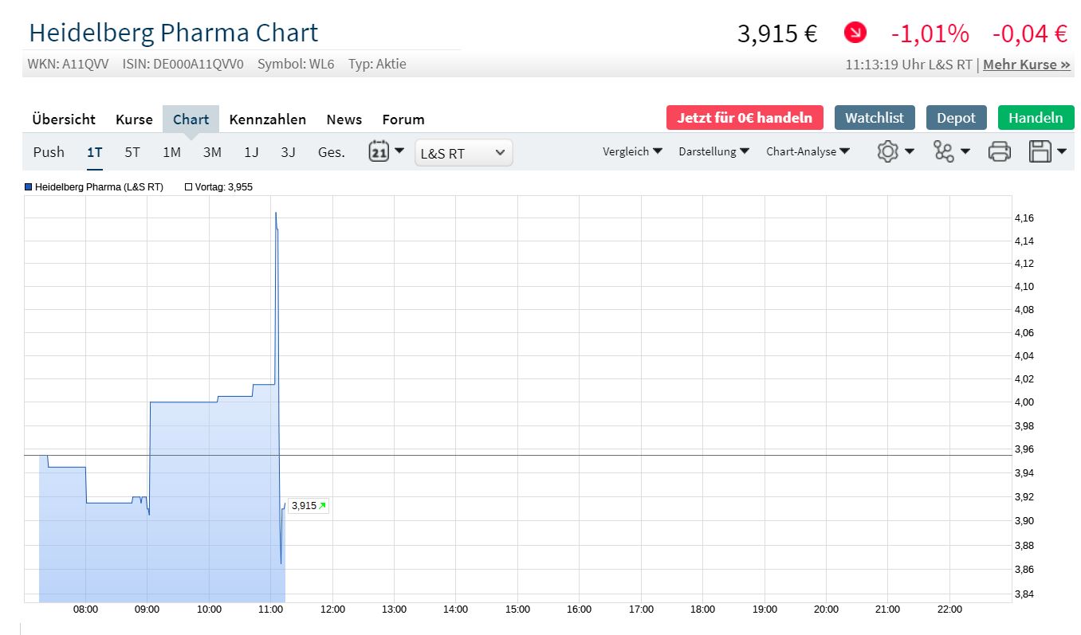The height and width of the screenshot is (635, 1081).
Task: Follow the Mehr Kurse link
Action: [x=1026, y=65]
